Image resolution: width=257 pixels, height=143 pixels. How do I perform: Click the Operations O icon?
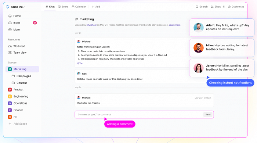[10, 103]
